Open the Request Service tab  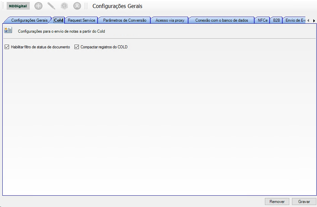82,20
